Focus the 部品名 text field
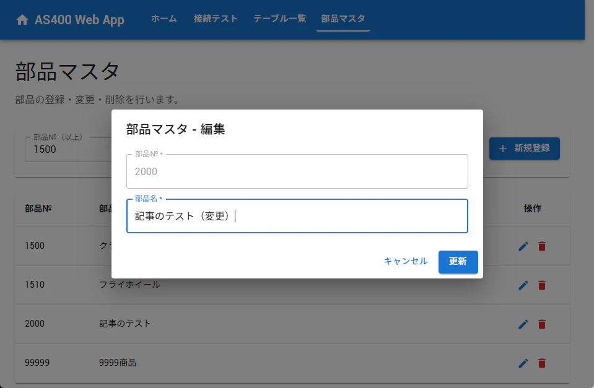The image size is (594, 388). [x=297, y=216]
